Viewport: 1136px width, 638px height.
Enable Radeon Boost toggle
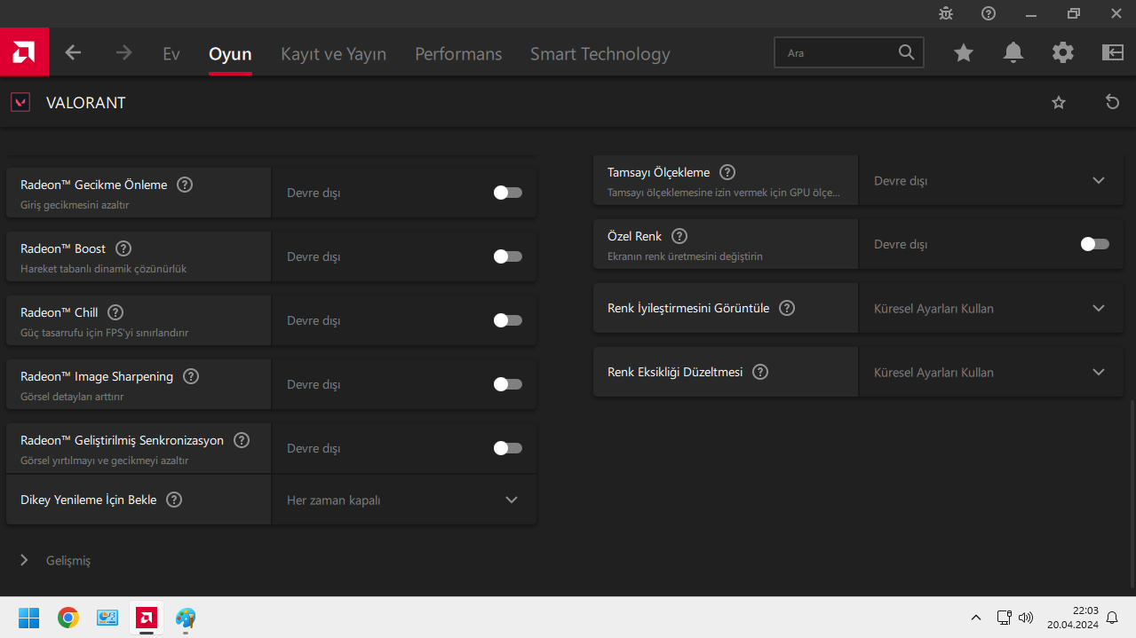pyautogui.click(x=508, y=256)
